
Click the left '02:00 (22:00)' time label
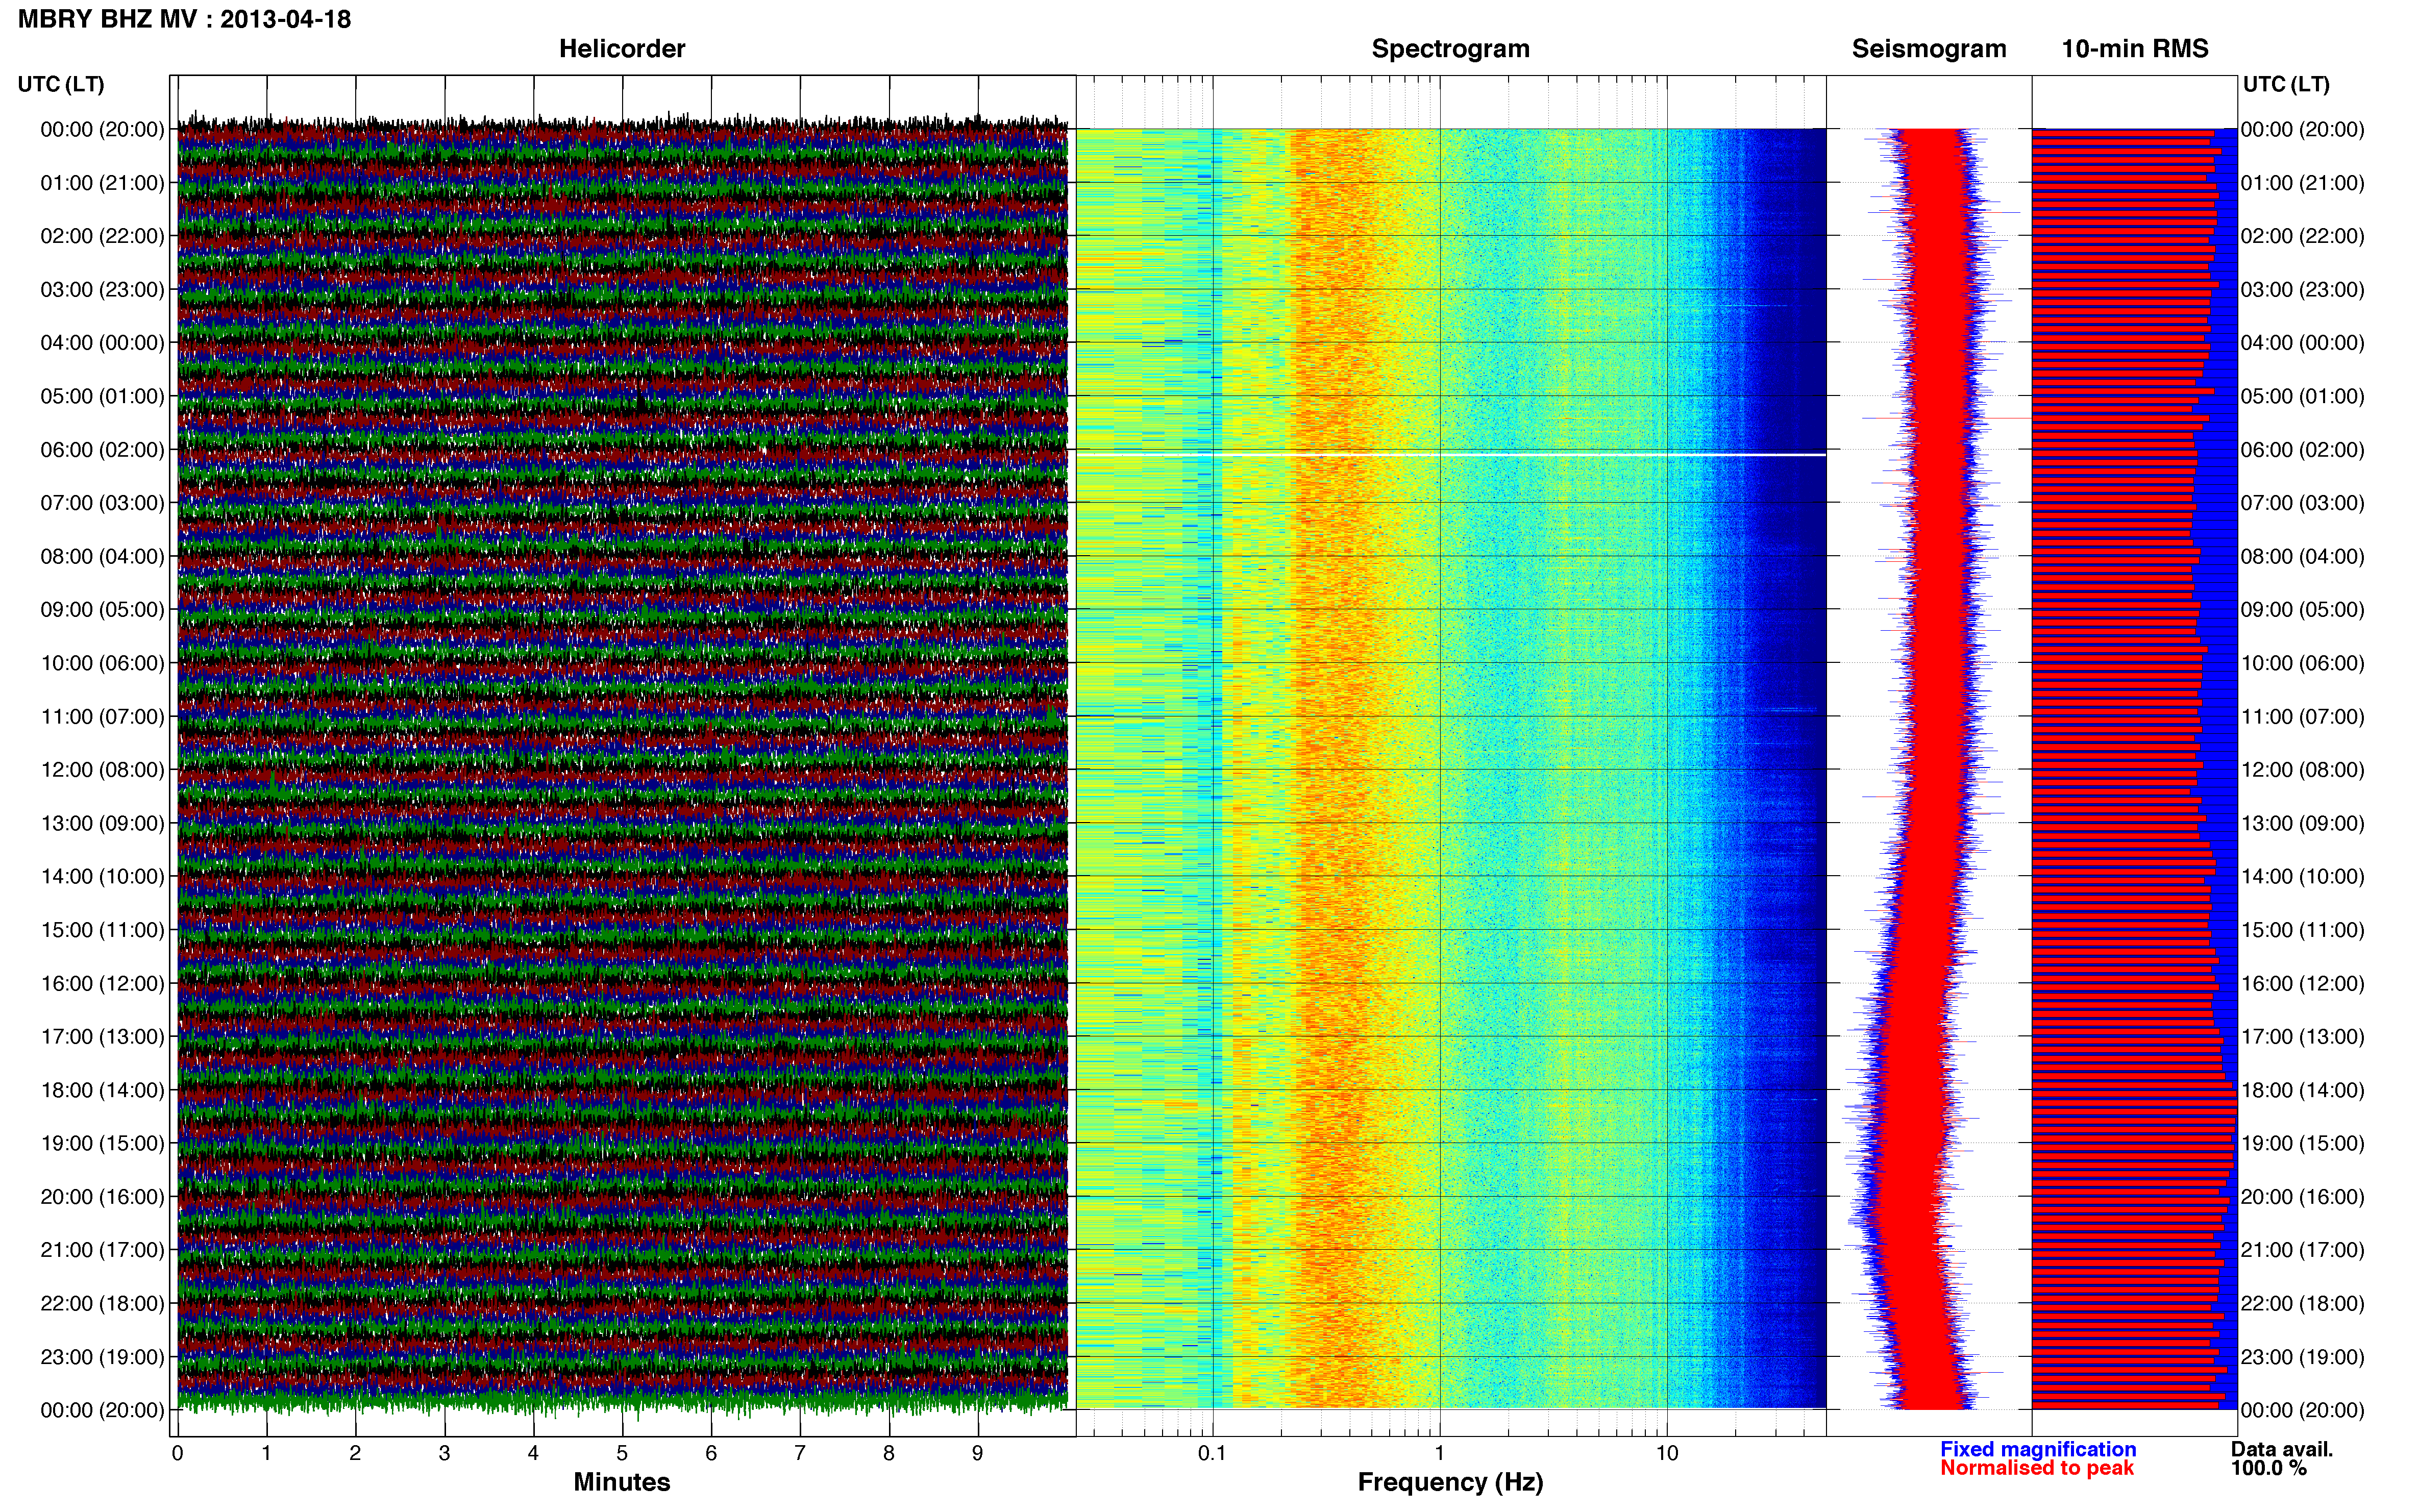[102, 236]
